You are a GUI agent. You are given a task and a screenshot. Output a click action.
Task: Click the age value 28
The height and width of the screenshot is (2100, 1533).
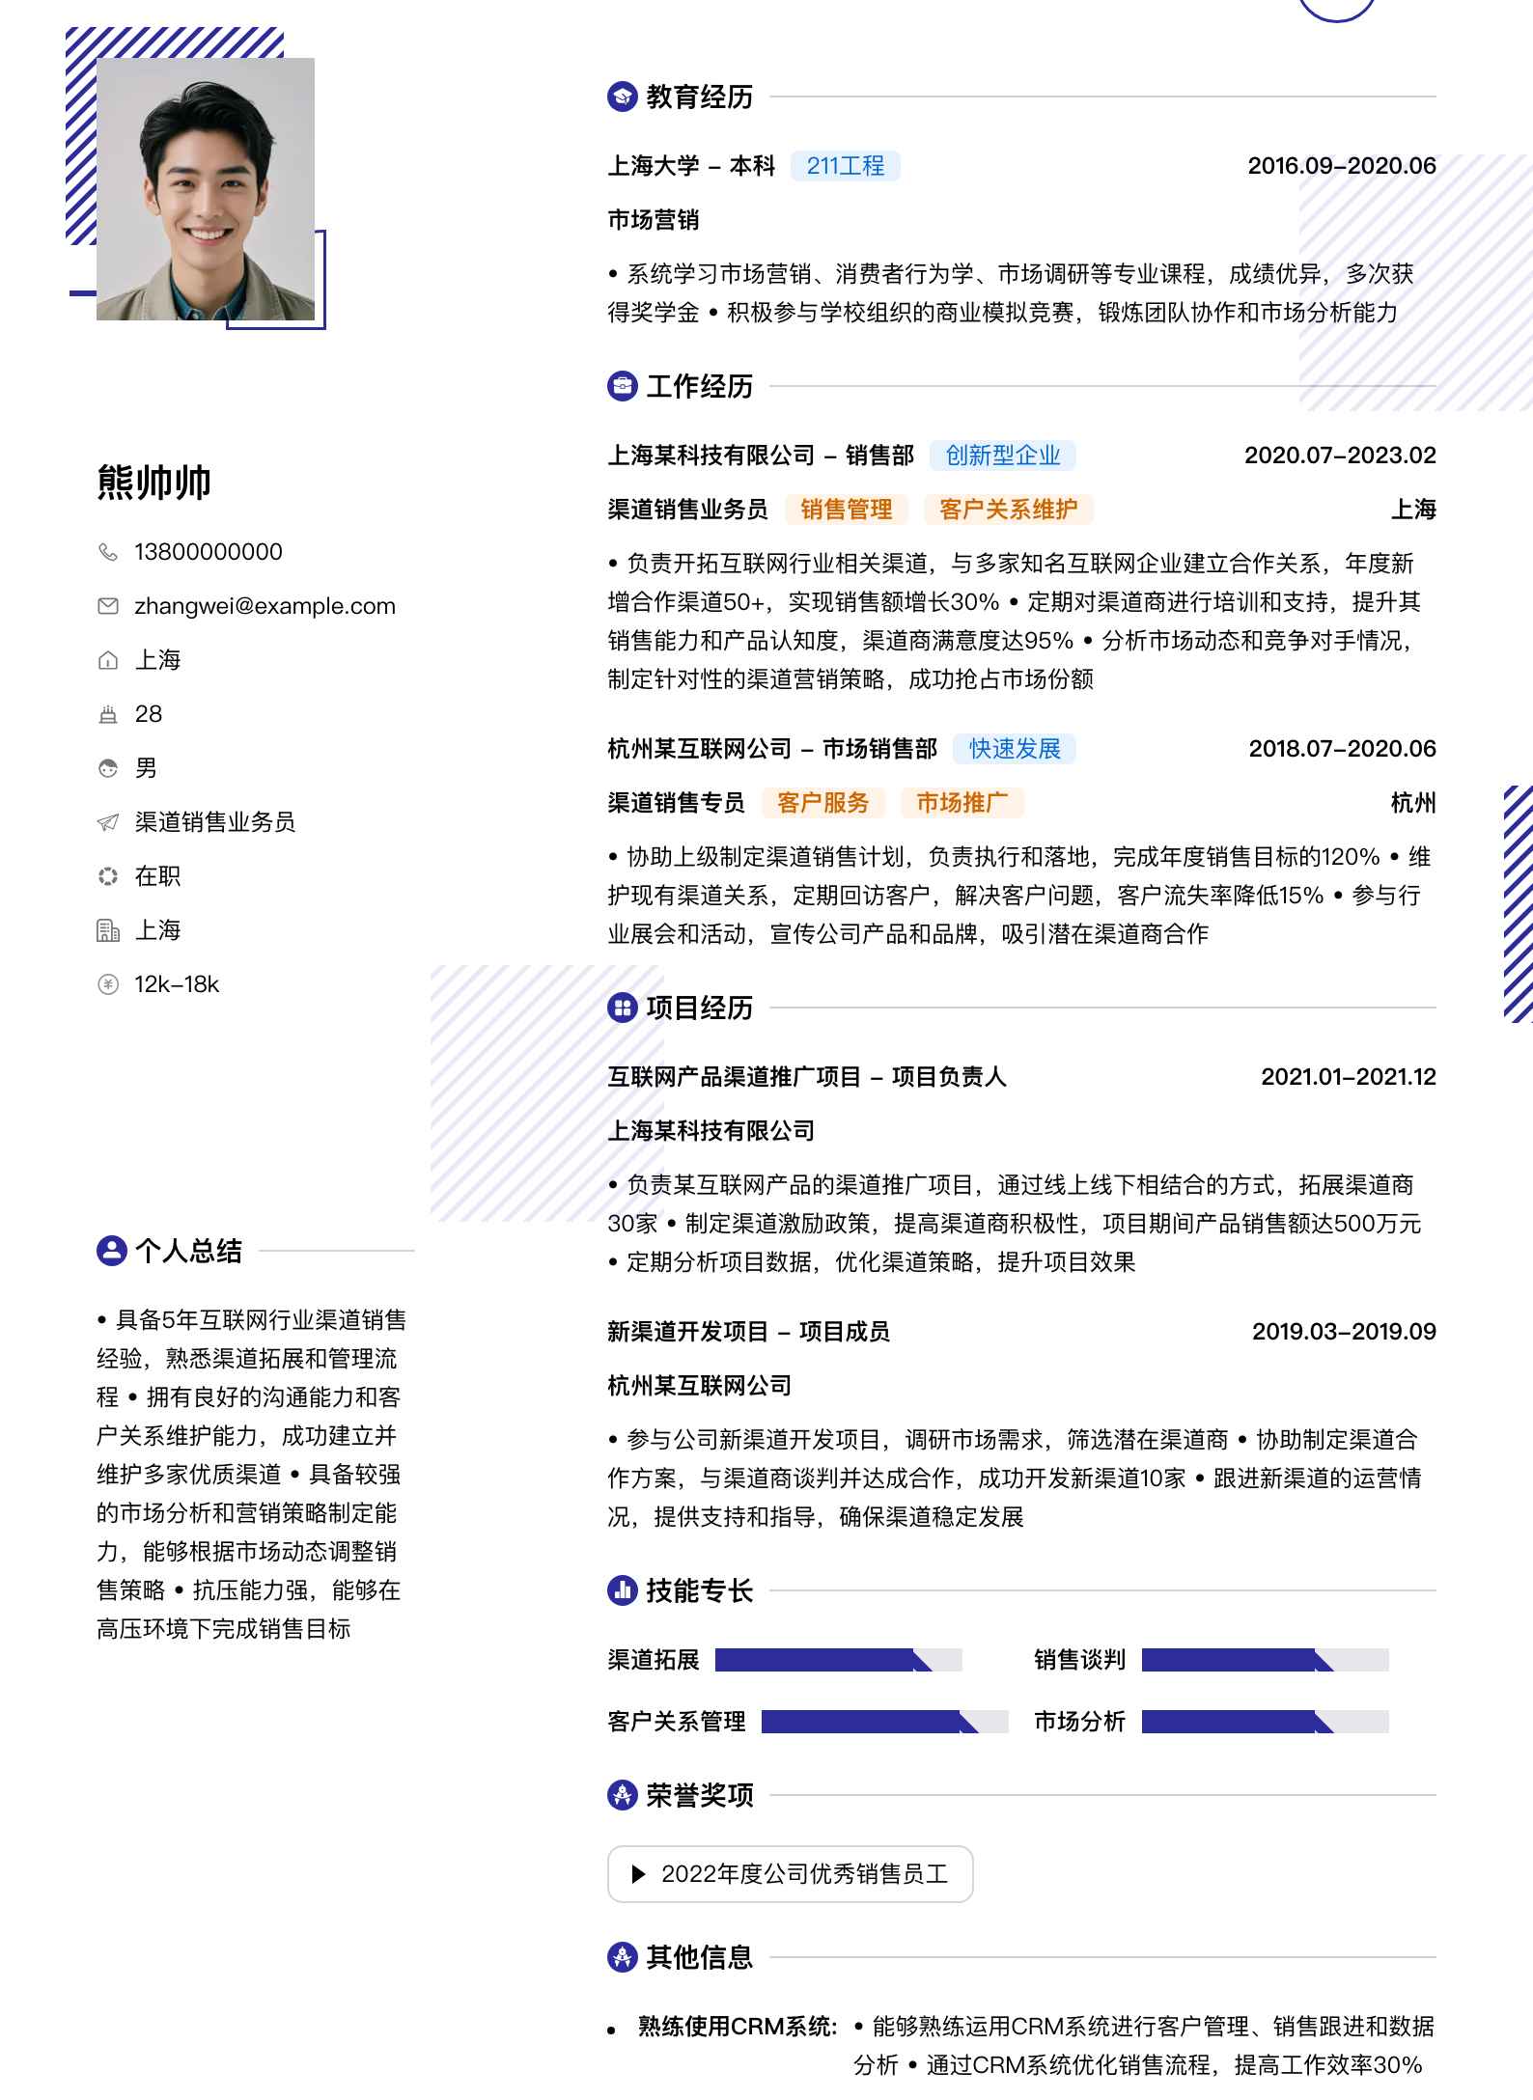coord(149,714)
